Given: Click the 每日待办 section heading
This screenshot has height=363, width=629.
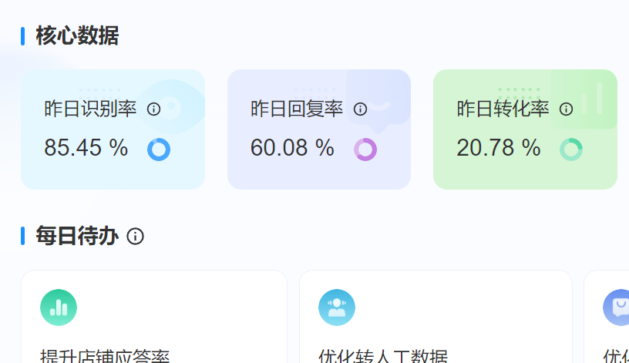Looking at the screenshot, I should pyautogui.click(x=77, y=237).
